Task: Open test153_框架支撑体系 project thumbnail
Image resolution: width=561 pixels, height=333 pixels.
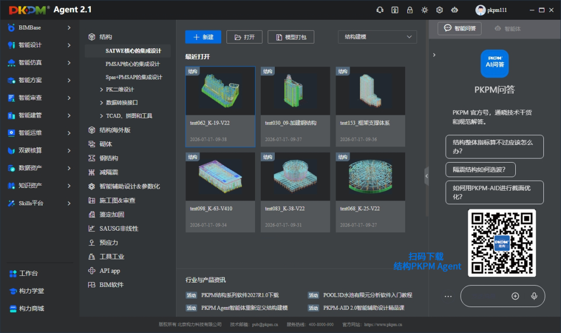Action: point(370,90)
